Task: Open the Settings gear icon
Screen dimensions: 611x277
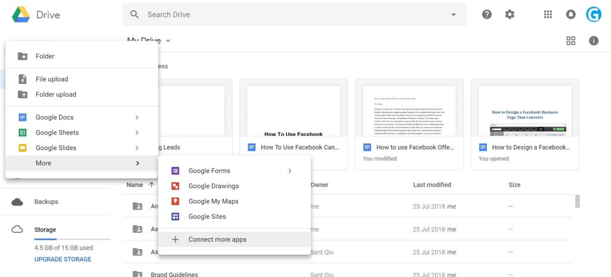Action: (510, 14)
